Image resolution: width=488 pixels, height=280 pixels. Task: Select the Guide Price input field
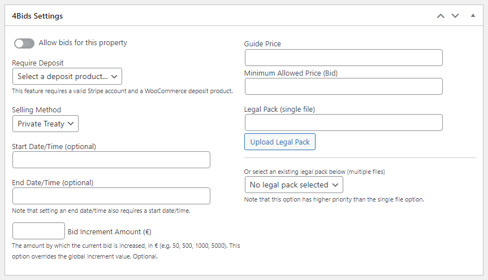(x=343, y=58)
